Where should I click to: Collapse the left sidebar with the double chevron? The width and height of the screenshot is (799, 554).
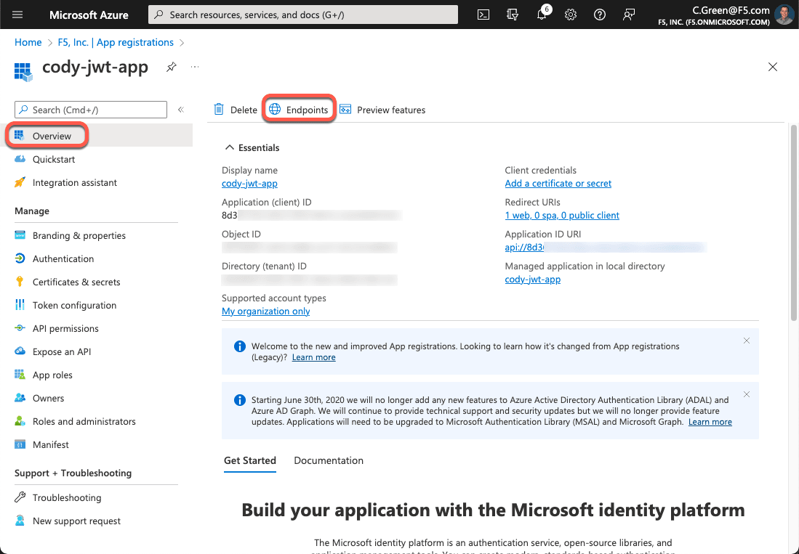180,110
